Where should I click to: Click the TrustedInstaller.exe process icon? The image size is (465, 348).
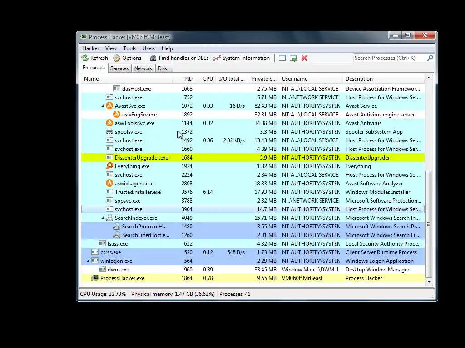(109, 192)
